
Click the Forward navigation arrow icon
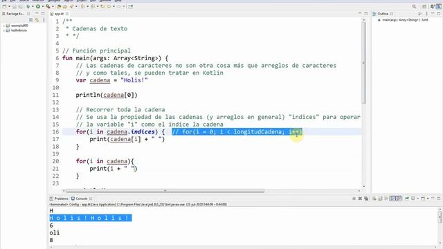(x=119, y=6)
